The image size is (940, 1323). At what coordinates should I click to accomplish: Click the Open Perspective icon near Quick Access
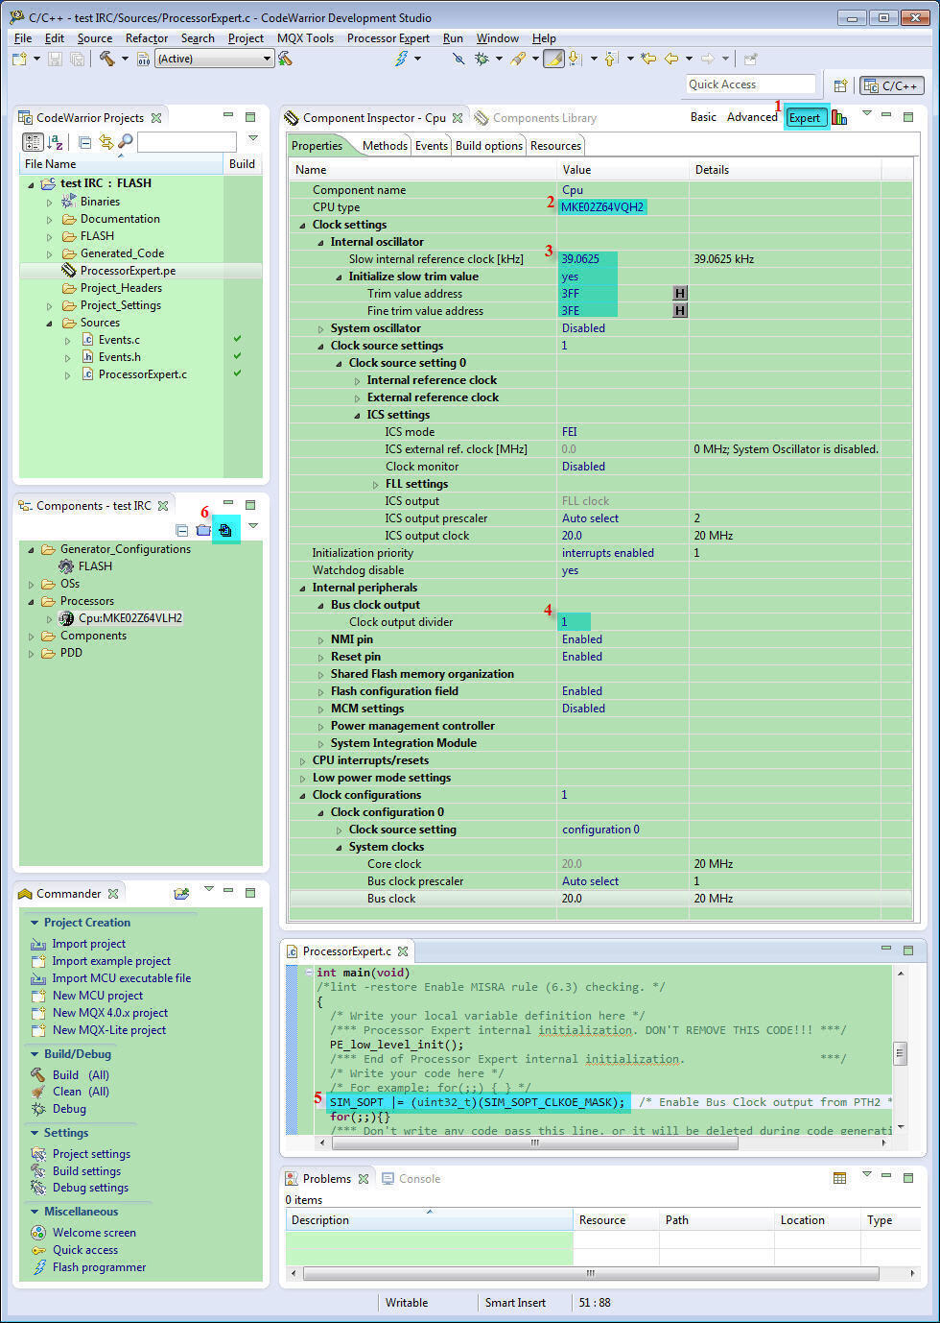840,85
